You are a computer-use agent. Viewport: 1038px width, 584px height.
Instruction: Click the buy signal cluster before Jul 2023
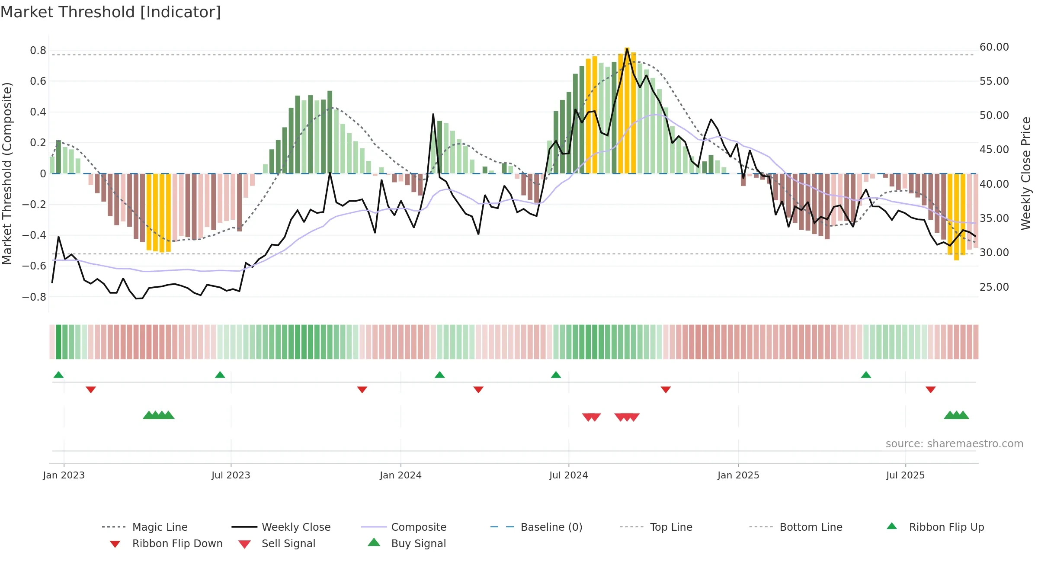coord(159,415)
